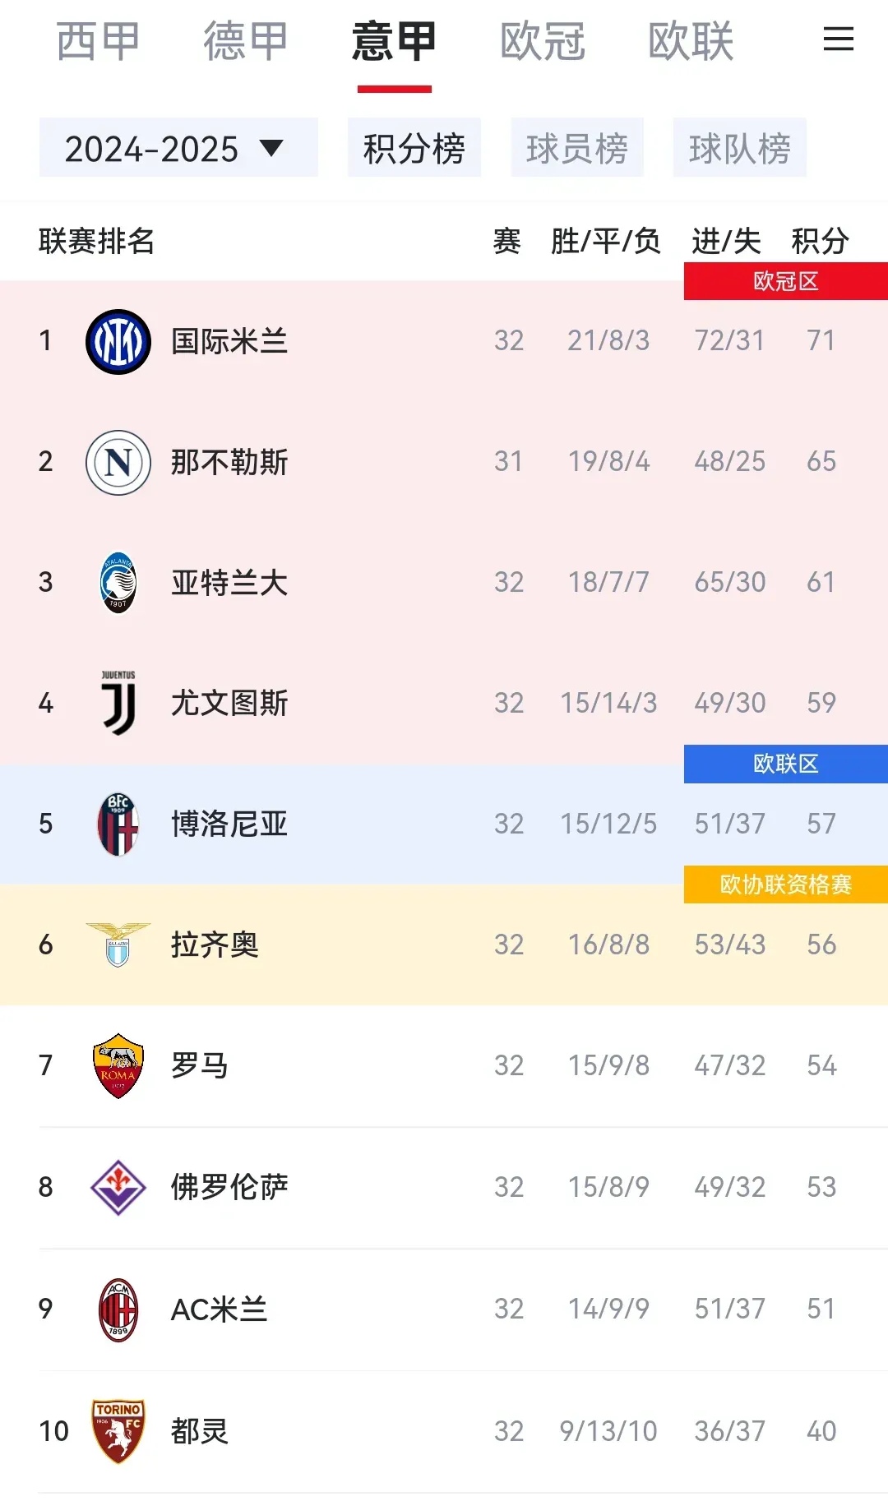Select the Bologna BFC crest
The image size is (888, 1501).
click(118, 823)
